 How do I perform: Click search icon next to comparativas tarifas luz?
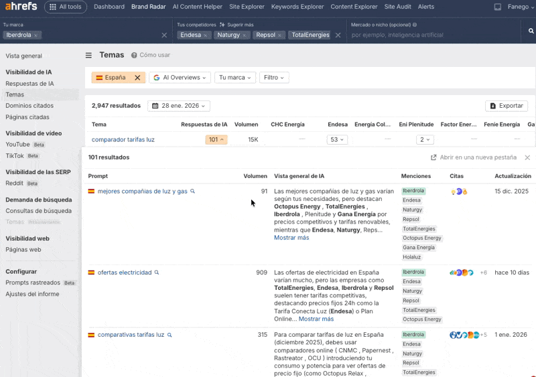point(170,335)
